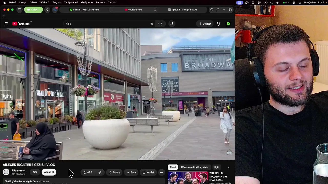The image size is (328, 184).
Task: Show more filter chips with right chevron
Action: [x=228, y=167]
